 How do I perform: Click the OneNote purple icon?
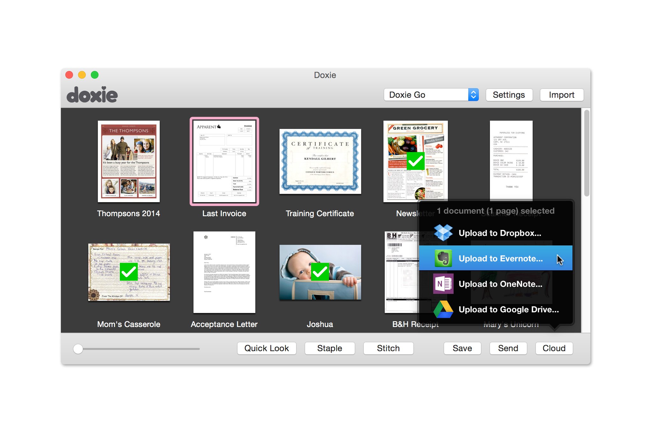click(x=443, y=284)
